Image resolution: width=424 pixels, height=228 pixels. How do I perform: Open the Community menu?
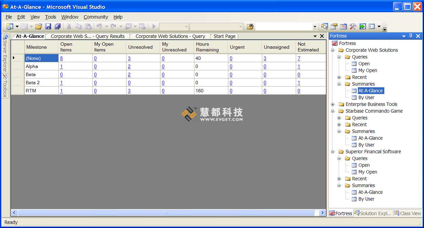click(x=96, y=17)
